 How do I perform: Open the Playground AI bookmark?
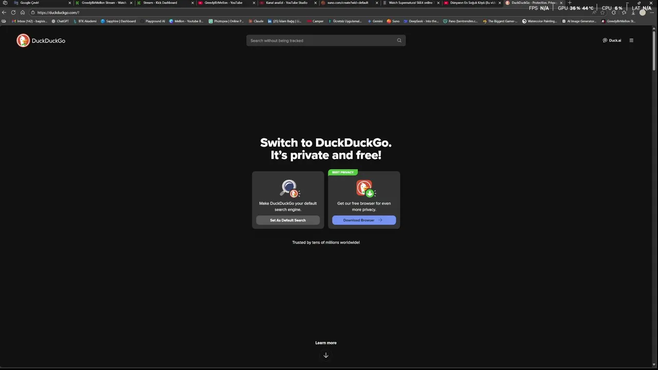153,22
